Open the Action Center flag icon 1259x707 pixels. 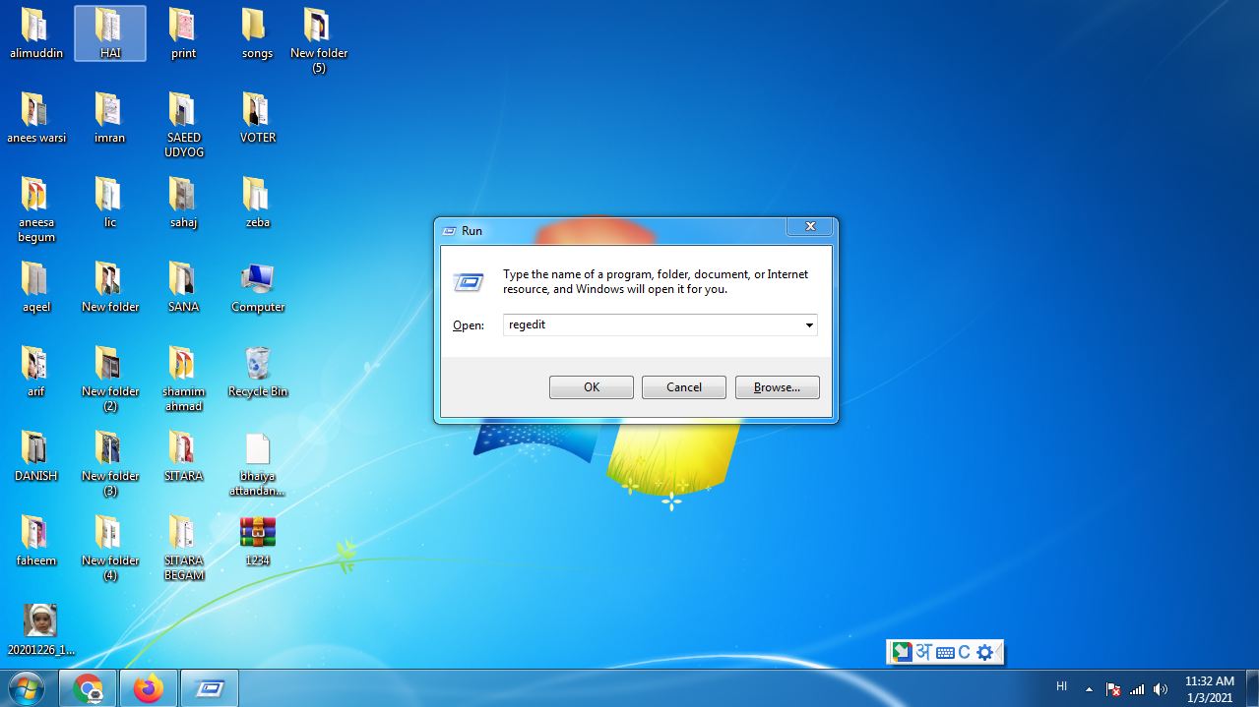tap(1113, 689)
